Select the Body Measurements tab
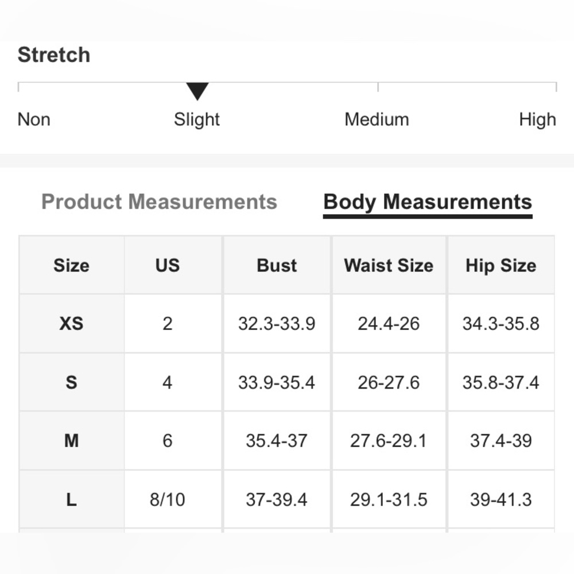The height and width of the screenshot is (574, 574). click(428, 203)
